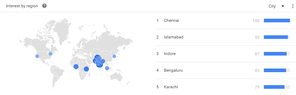Click the Islamabad interest bar

[277, 37]
